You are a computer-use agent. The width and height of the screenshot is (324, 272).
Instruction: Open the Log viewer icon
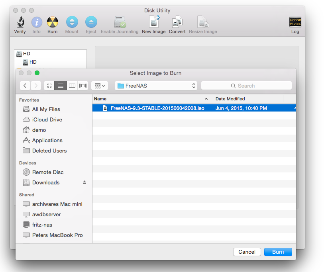click(295, 22)
